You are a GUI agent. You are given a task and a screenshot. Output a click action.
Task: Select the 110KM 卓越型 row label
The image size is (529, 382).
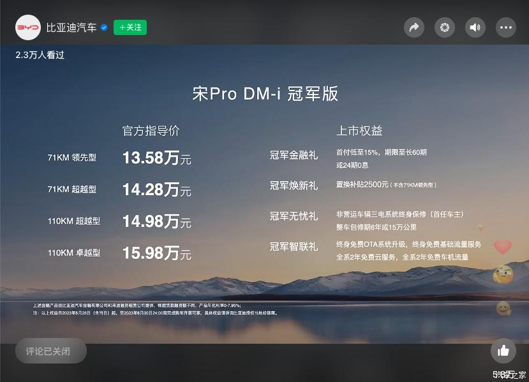(74, 253)
